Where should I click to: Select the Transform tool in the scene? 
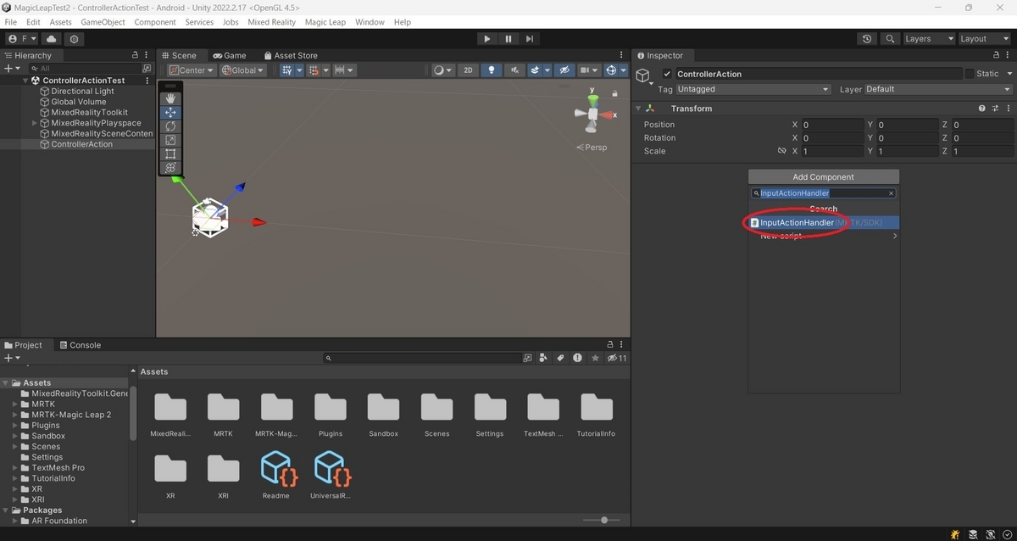(170, 168)
